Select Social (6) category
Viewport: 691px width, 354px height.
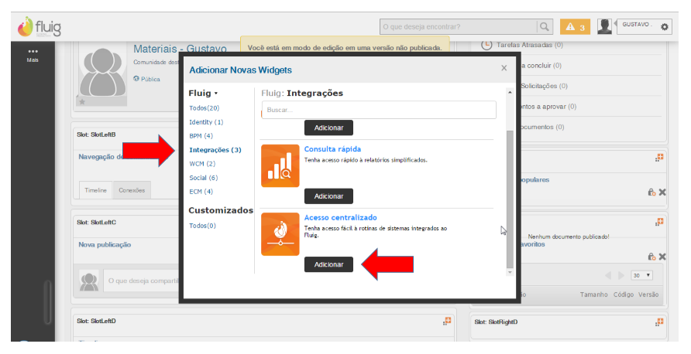(203, 178)
